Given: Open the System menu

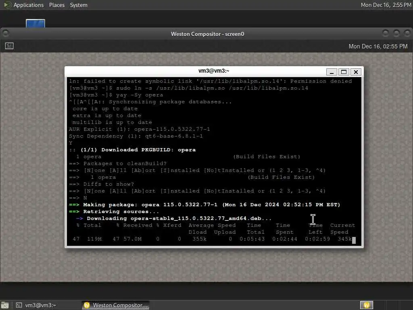Looking at the screenshot, I should [x=79, y=5].
